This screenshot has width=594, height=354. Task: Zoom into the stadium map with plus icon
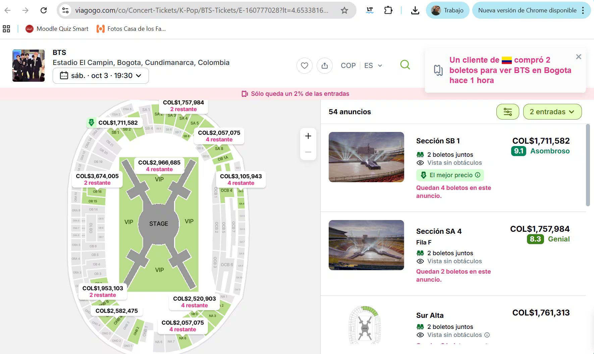(308, 136)
